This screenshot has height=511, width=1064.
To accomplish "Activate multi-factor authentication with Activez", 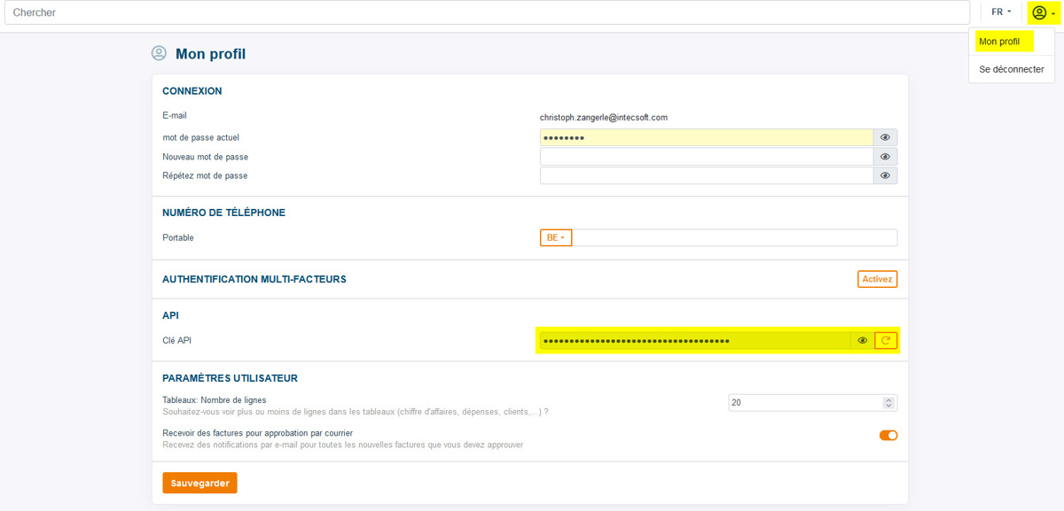I will 878,279.
